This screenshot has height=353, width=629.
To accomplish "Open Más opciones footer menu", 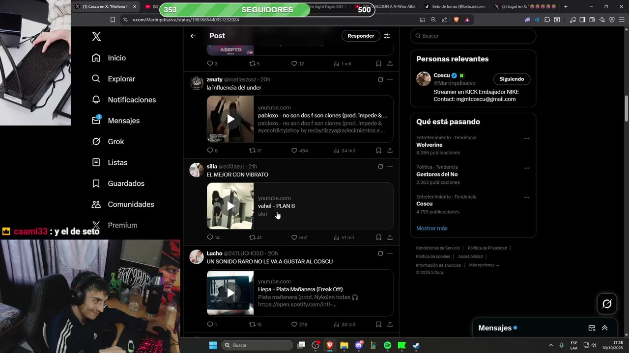I will [x=484, y=265].
